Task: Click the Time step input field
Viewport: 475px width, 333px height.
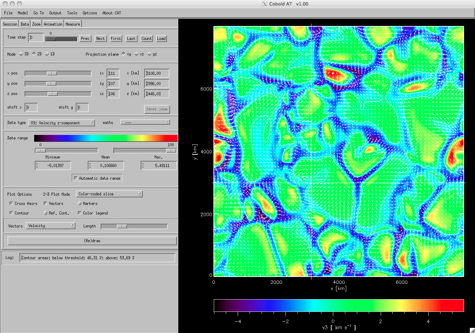Action: 36,38
